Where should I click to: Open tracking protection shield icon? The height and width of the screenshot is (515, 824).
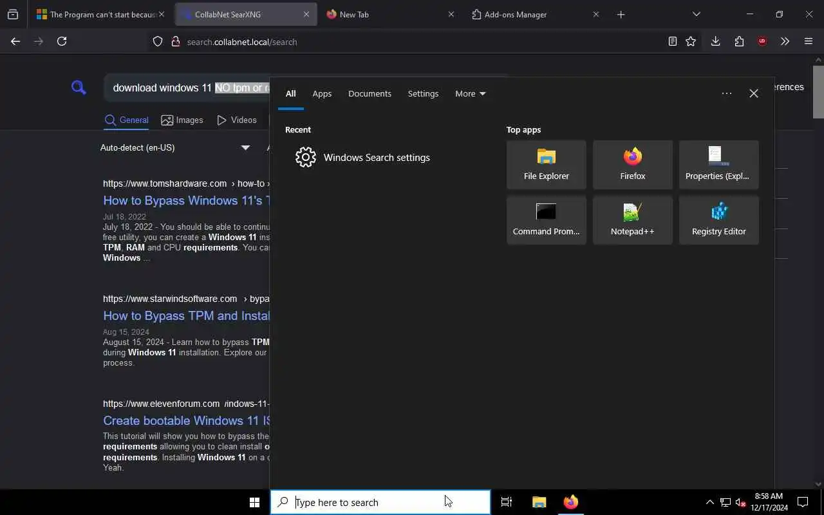click(158, 42)
